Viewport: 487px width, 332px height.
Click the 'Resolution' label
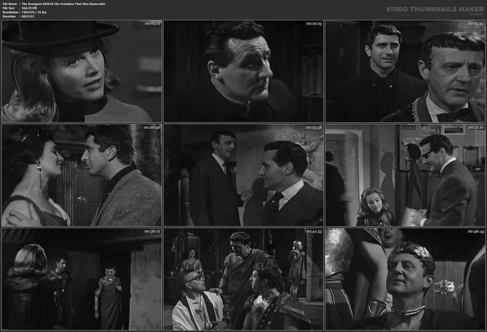[x=10, y=12]
